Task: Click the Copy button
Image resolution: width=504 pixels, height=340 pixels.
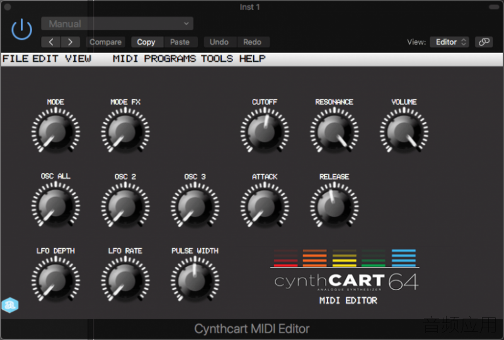Action: tap(146, 42)
